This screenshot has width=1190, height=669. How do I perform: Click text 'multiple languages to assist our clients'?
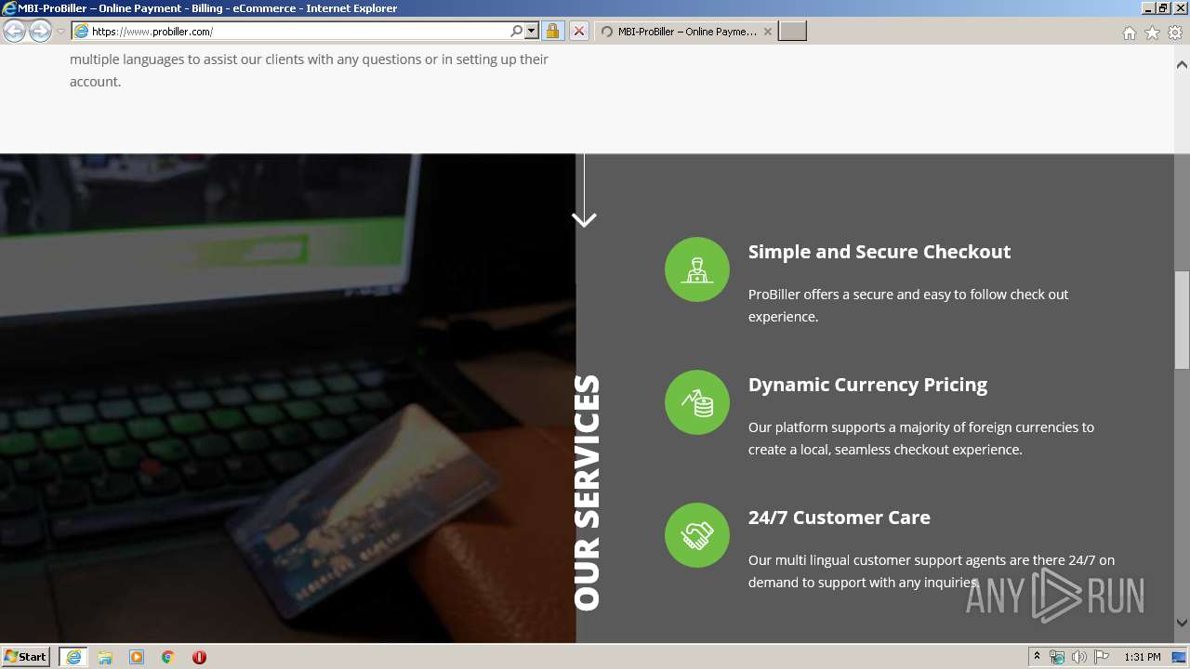[222, 59]
